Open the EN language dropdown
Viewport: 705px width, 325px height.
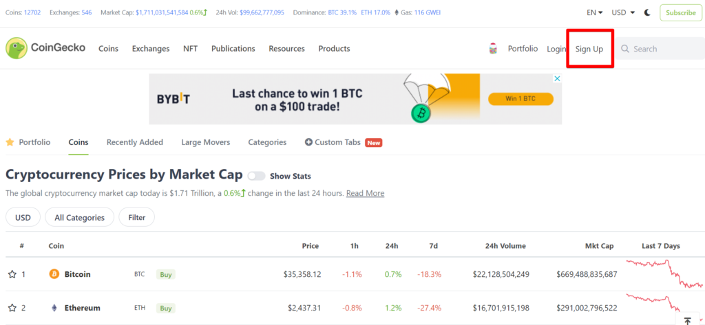(x=594, y=12)
